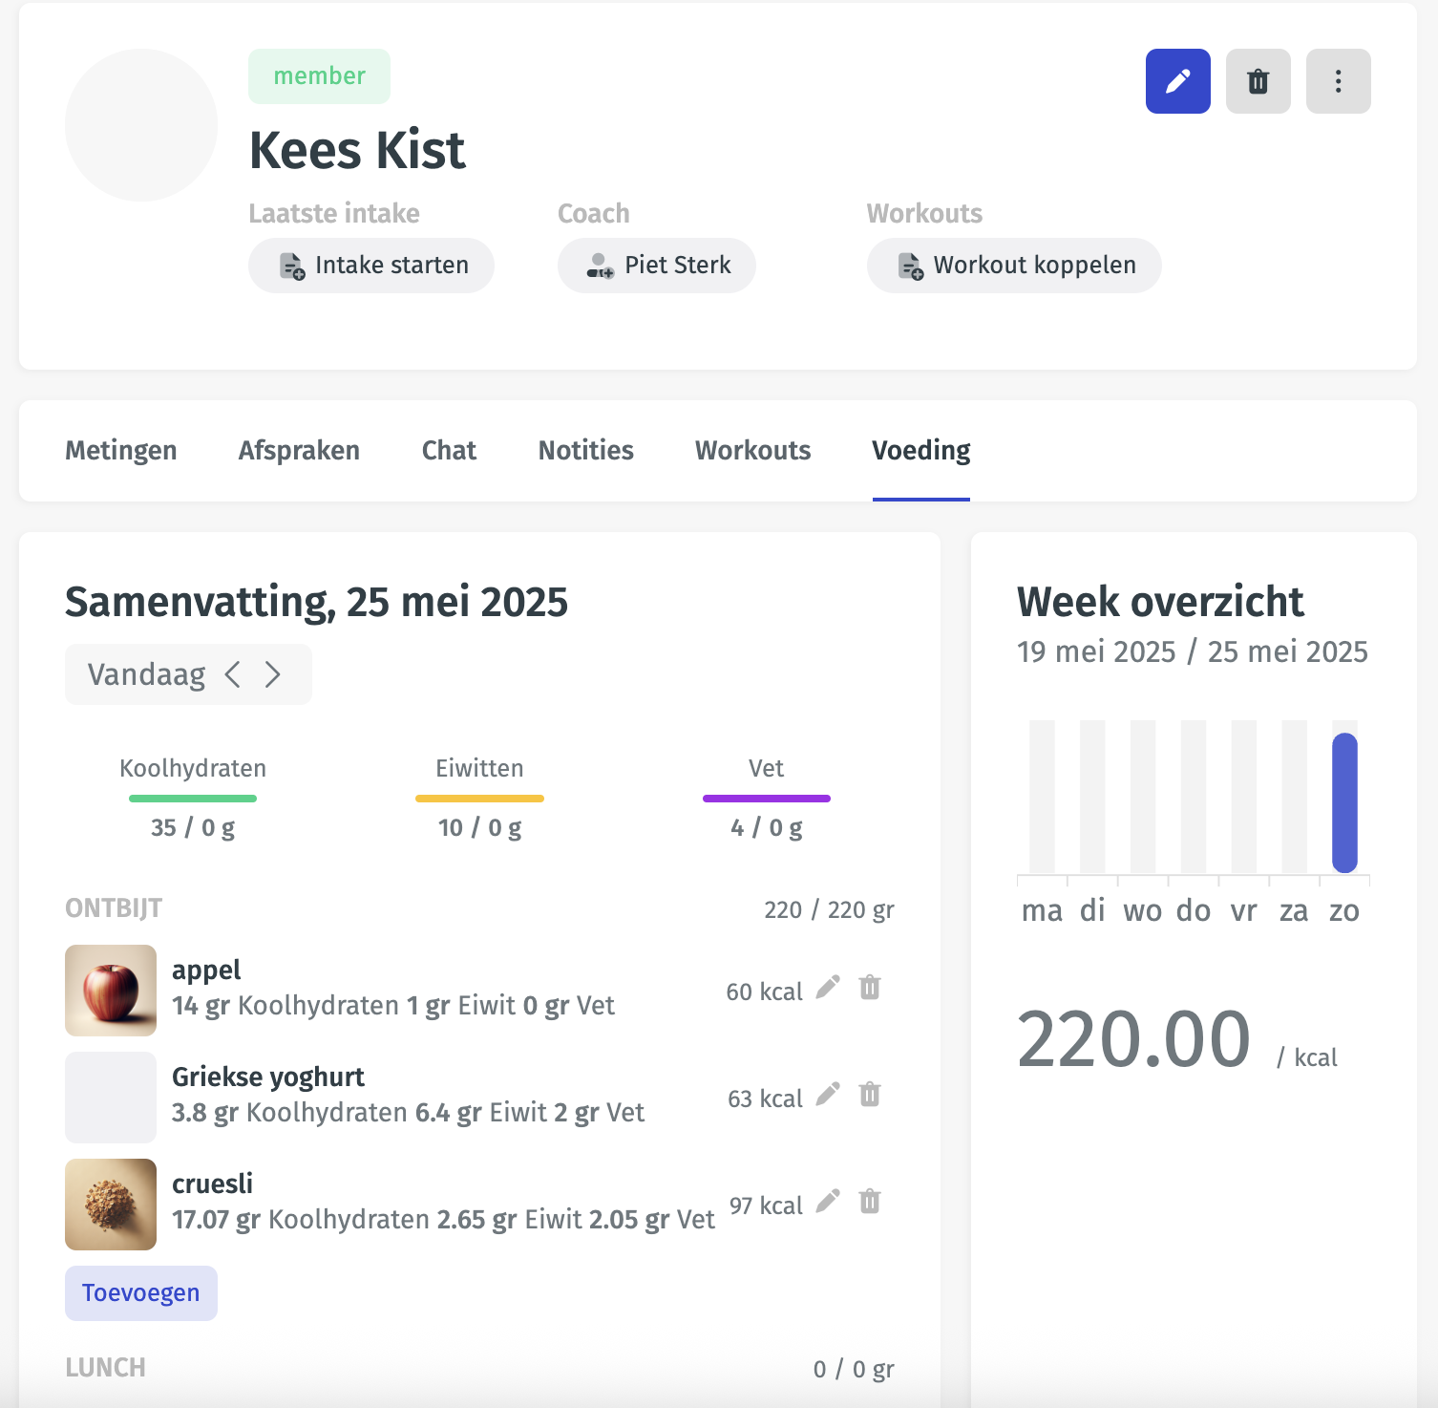Jump to Vandaag date
Screen dimensions: 1438x1408
pos(146,674)
